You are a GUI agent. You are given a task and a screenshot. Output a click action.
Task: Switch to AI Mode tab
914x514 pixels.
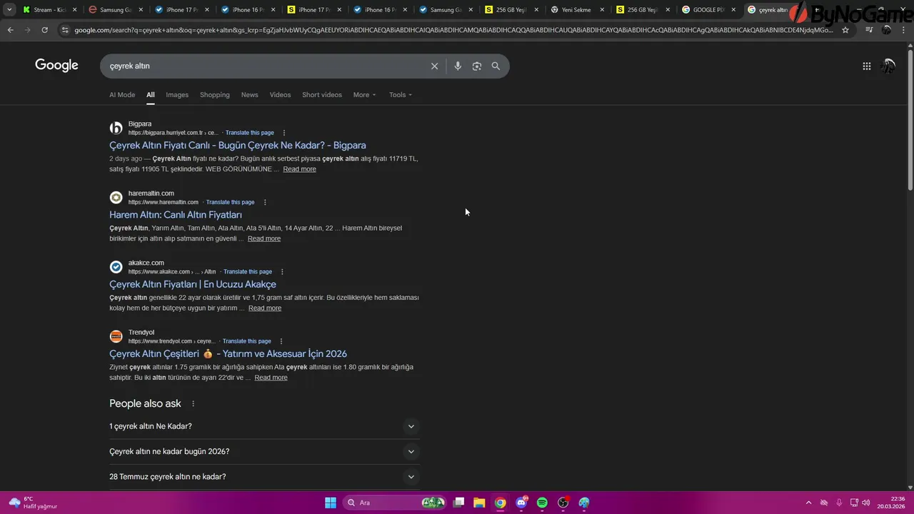[x=122, y=95]
